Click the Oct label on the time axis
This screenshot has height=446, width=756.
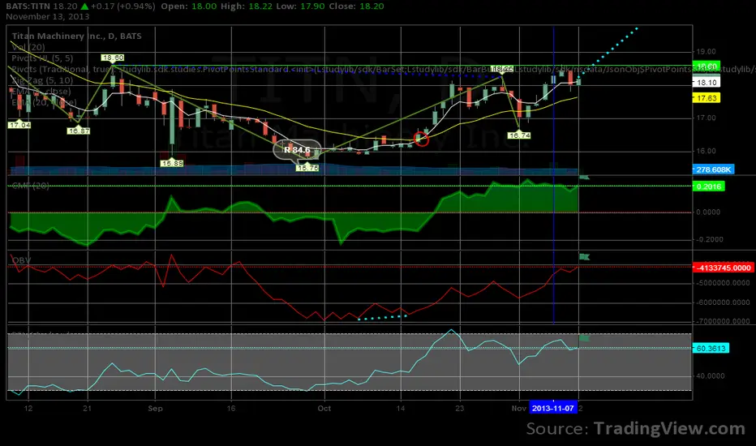pos(324,409)
